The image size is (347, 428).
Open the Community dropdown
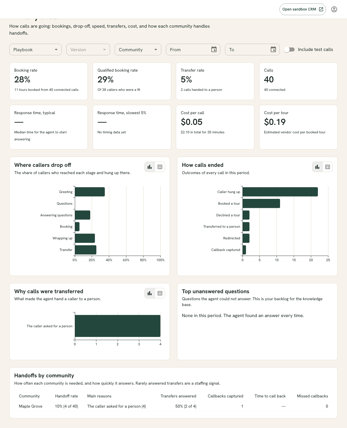(x=138, y=49)
